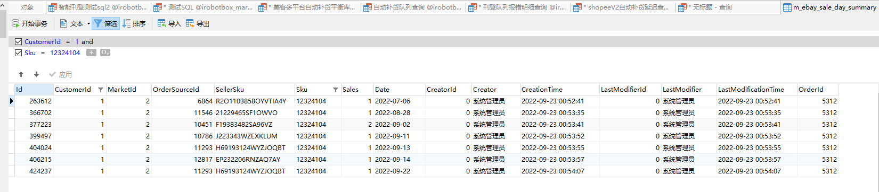Click the Sku field name in filter
Image resolution: width=879 pixels, height=192 pixels.
pos(30,53)
